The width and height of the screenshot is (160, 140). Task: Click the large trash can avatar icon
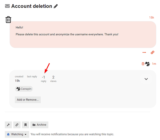[8, 20]
